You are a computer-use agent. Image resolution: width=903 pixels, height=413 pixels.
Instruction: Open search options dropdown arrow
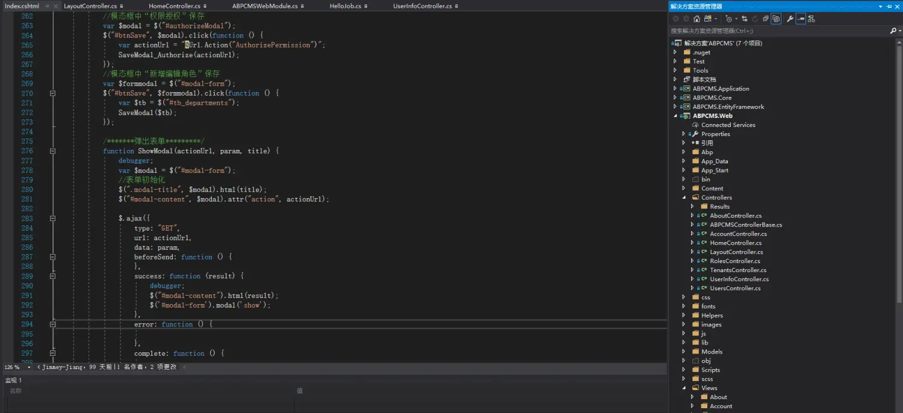(899, 31)
